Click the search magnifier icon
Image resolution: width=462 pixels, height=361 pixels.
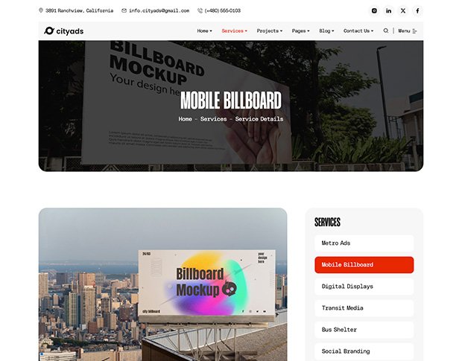point(386,31)
